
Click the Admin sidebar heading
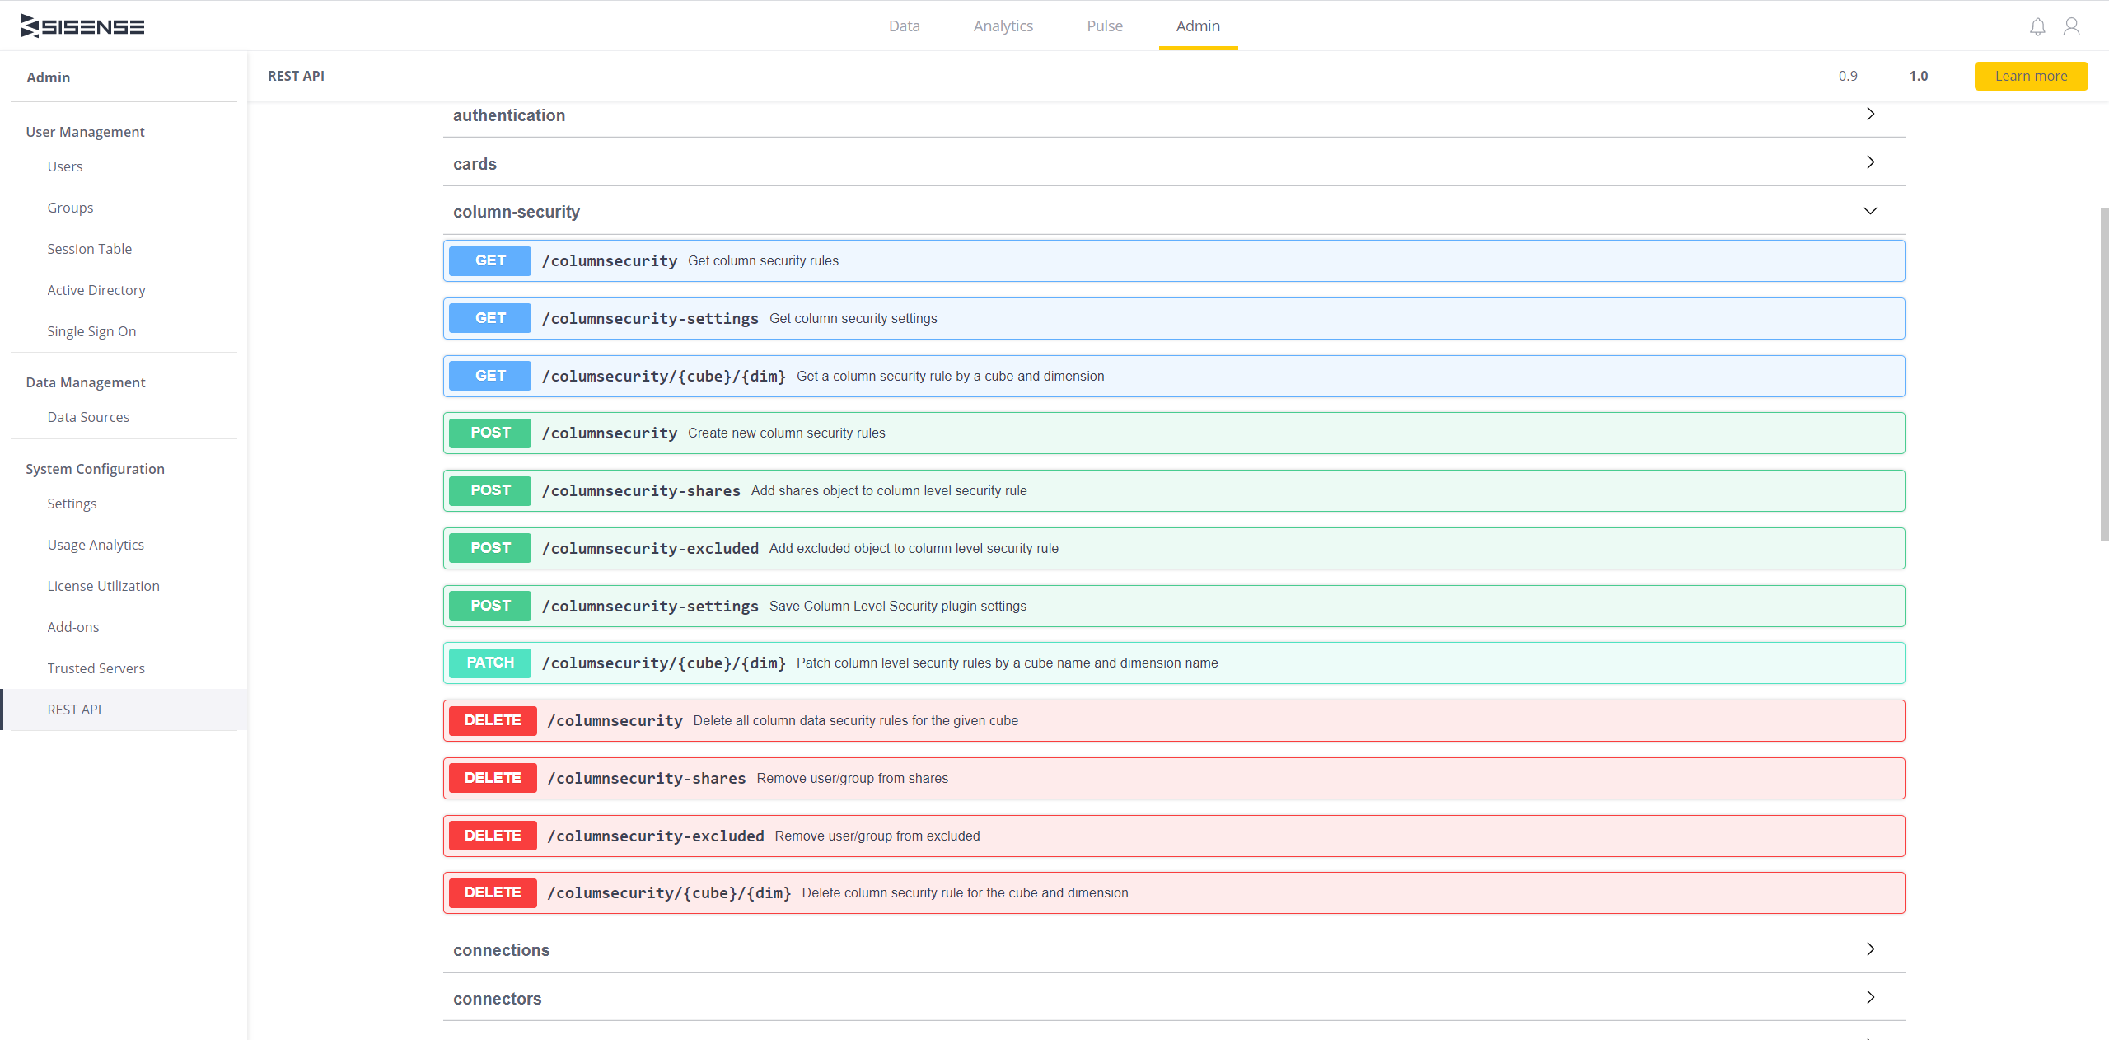[x=48, y=77]
